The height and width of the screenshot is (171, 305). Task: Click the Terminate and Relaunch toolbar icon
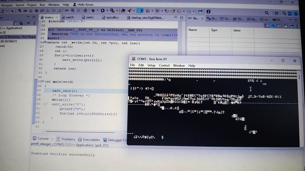(x=20, y=11)
